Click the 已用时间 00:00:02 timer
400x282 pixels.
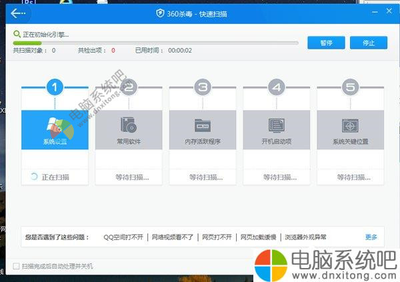click(180, 51)
